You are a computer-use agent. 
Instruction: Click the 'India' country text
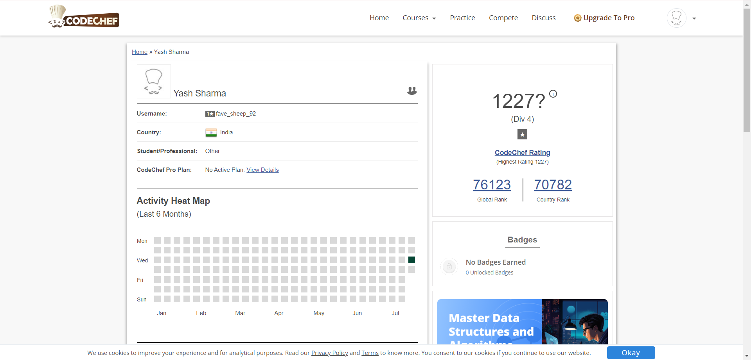226,132
